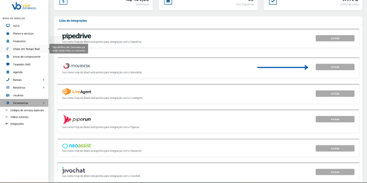Click the Ramais phone handset icon
367x183 pixels.
pyautogui.click(x=8, y=80)
